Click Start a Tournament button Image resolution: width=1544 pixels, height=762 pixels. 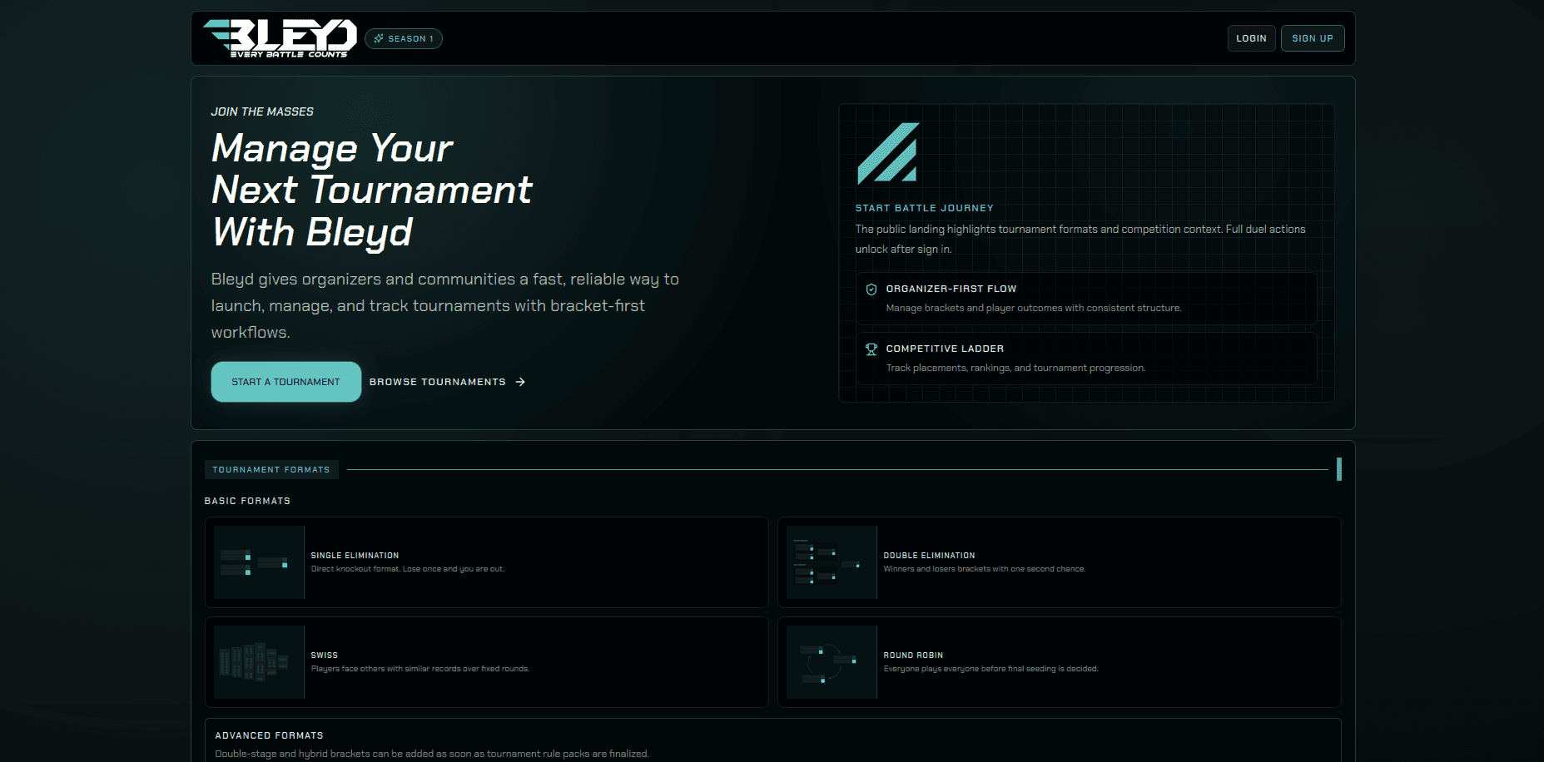click(x=285, y=382)
